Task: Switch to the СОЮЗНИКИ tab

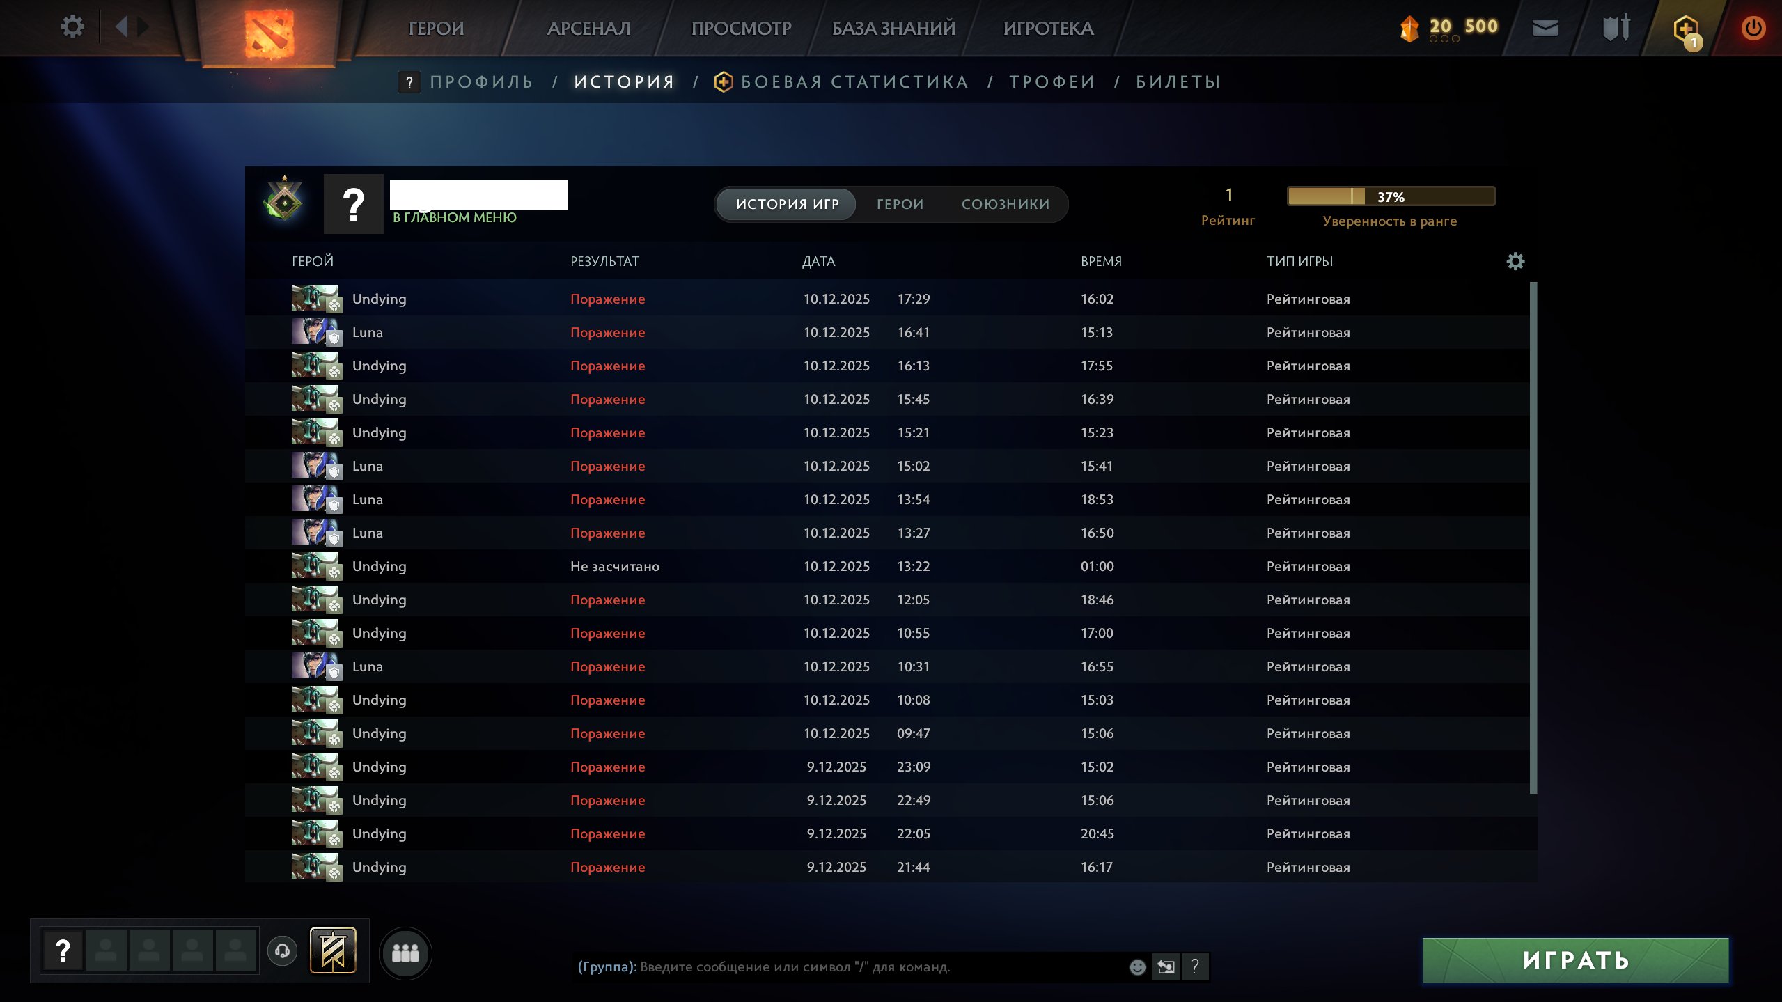Action: click(1005, 204)
